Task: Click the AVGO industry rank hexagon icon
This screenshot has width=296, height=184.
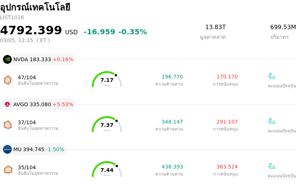Action: [8, 125]
